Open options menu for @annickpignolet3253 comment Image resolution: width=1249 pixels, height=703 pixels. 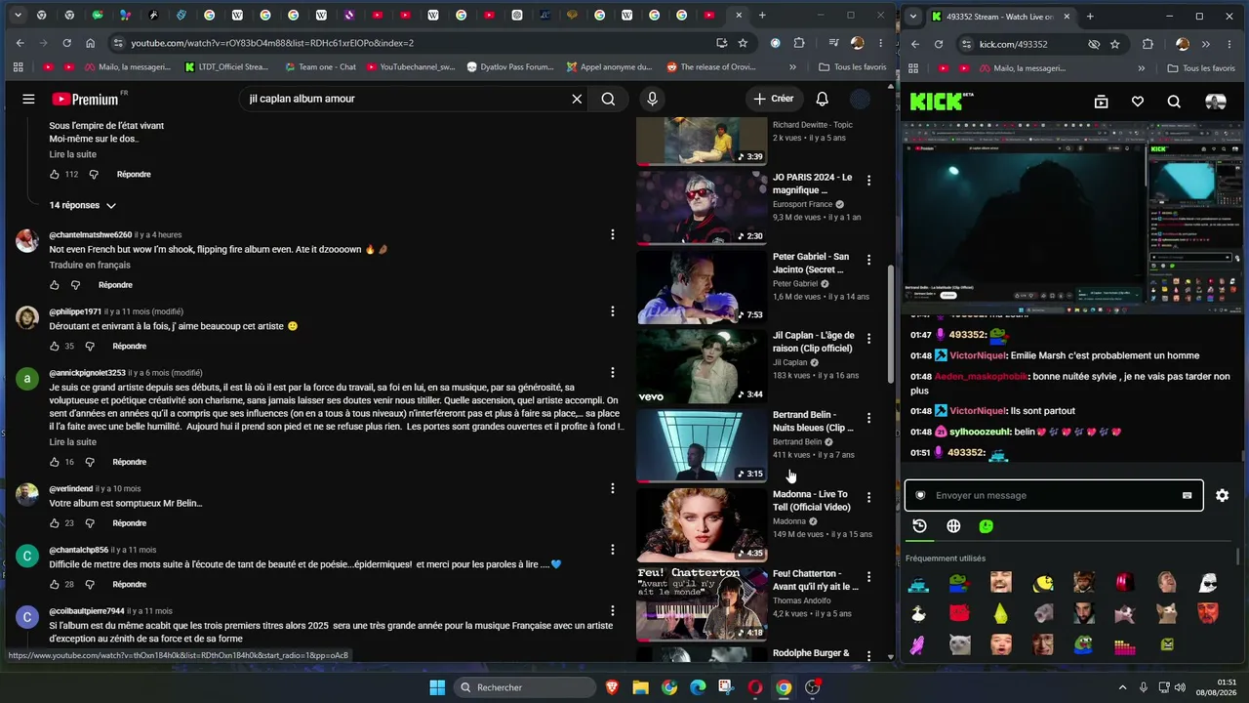pos(613,373)
